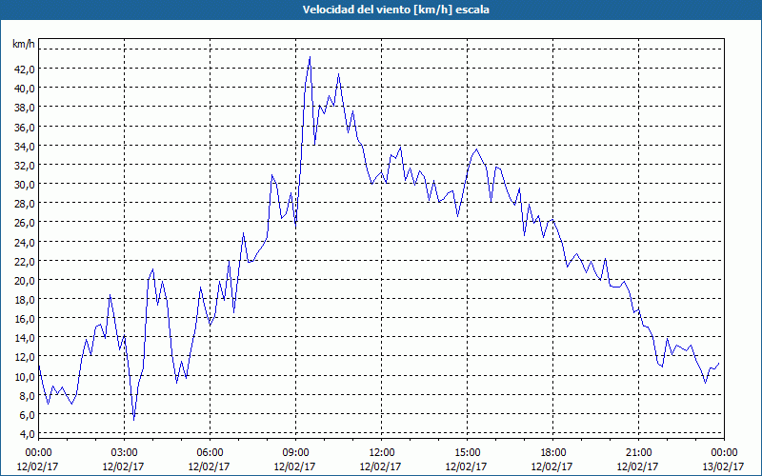Viewport: 762px width, 476px height.
Task: Click the 06:00 time label
Action: coord(210,453)
